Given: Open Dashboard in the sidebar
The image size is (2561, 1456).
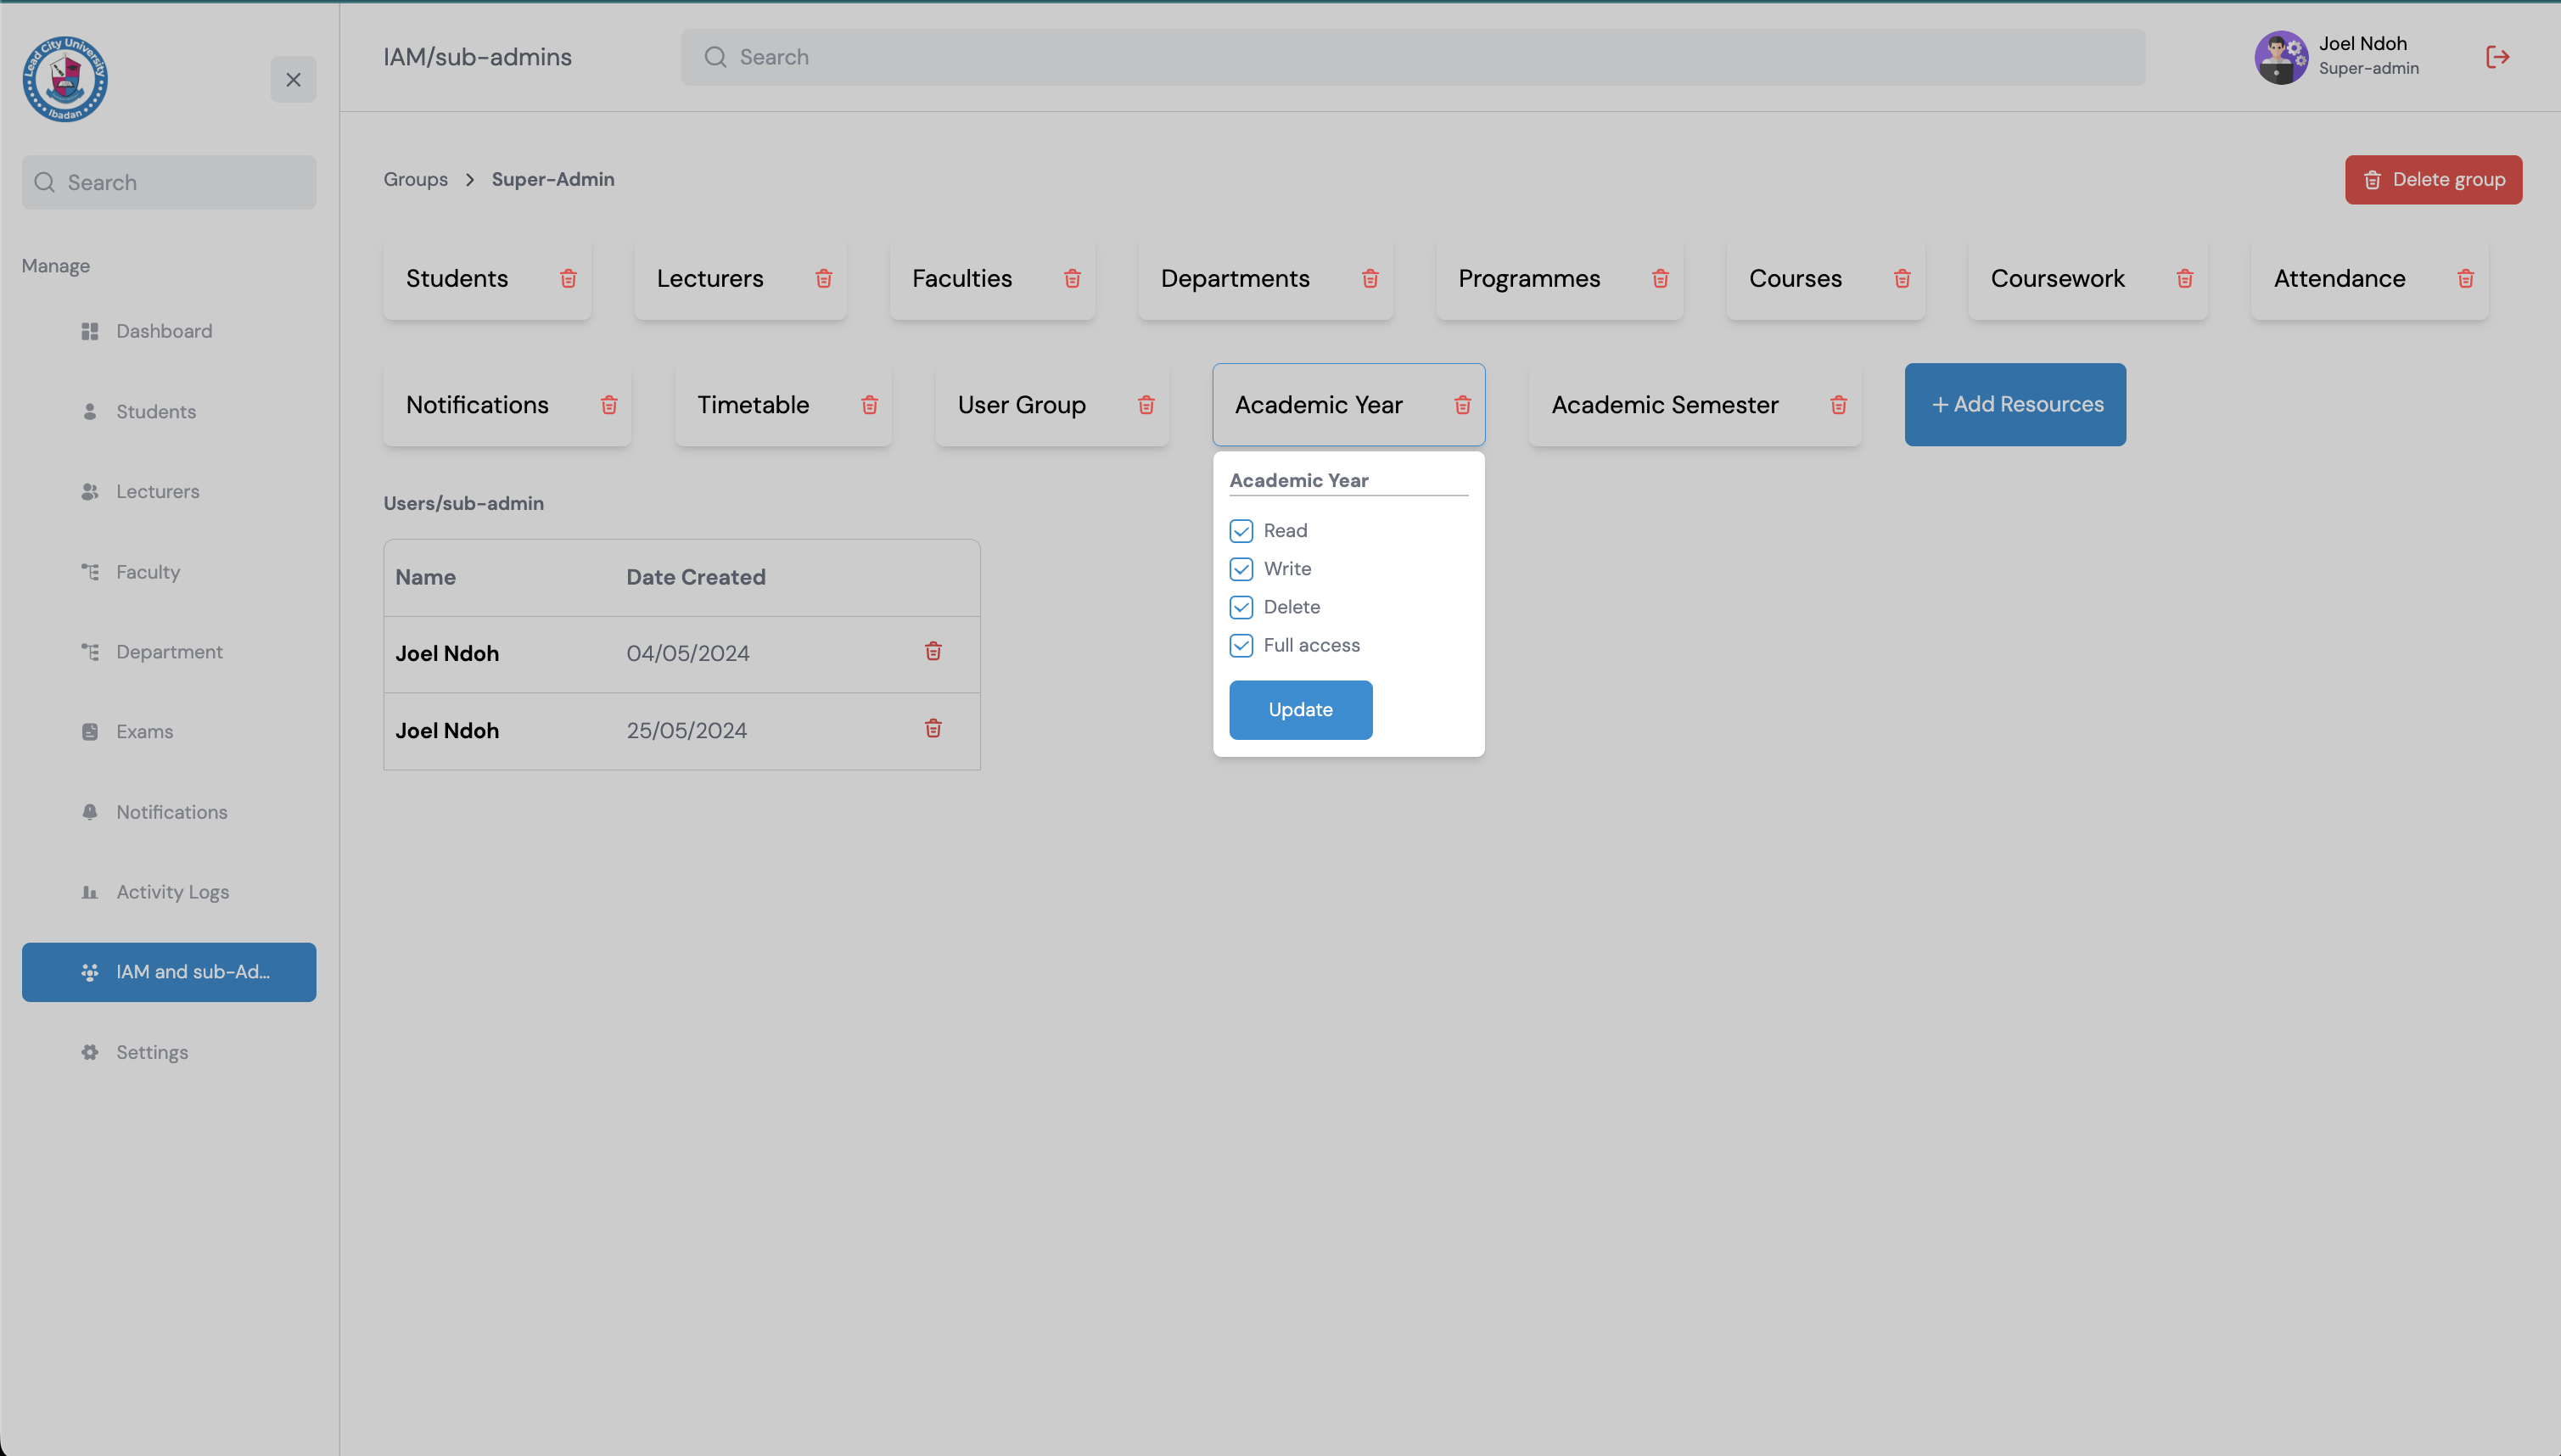Looking at the screenshot, I should (169, 331).
